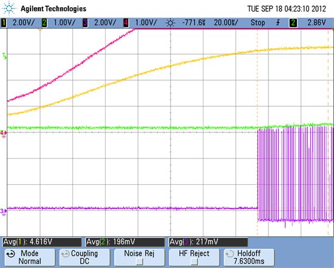This screenshot has width=334, height=268.
Task: Click the Avg(1): 4.616V measurement
Action: [x=42, y=242]
